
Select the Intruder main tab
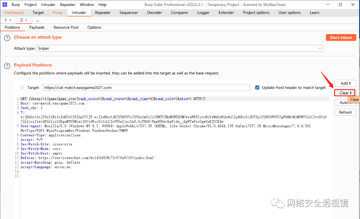click(x=79, y=13)
